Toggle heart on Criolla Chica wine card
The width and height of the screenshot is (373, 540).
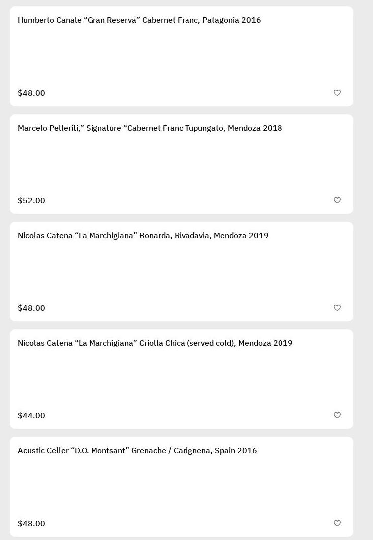(x=337, y=415)
